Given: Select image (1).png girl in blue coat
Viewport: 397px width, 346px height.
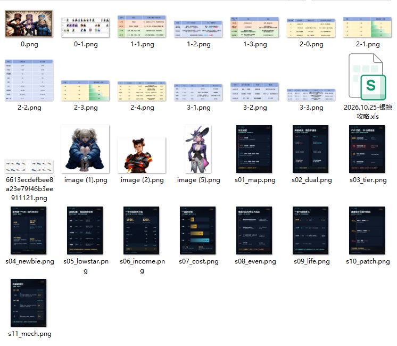Looking at the screenshot, I should [x=86, y=149].
